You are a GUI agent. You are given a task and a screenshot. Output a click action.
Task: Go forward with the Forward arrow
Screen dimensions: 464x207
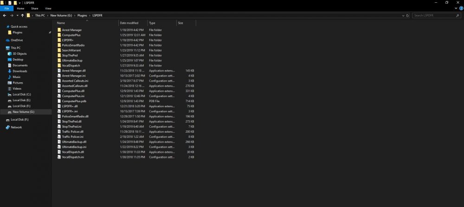[12, 15]
